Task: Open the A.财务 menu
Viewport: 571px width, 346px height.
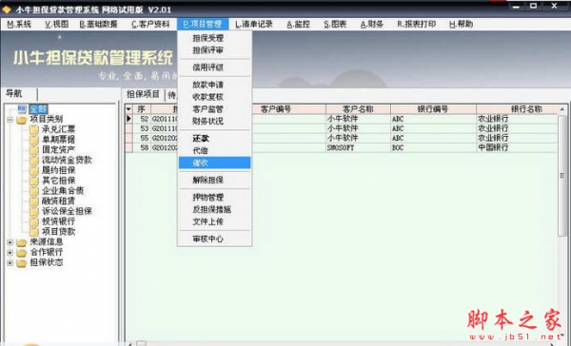Action: 372,25
